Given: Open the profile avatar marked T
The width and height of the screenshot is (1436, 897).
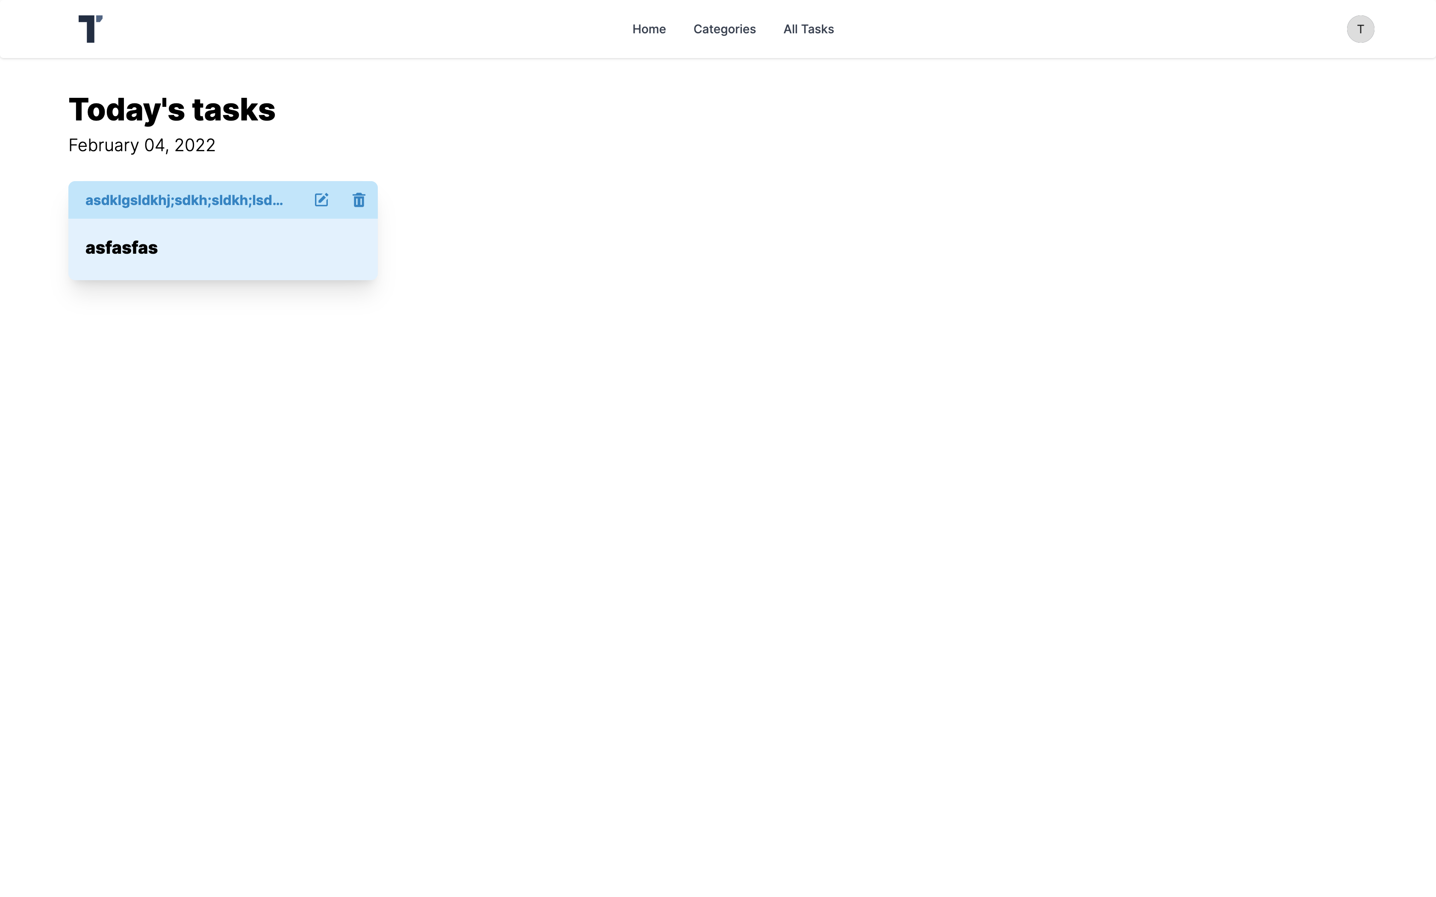Looking at the screenshot, I should [1360, 29].
